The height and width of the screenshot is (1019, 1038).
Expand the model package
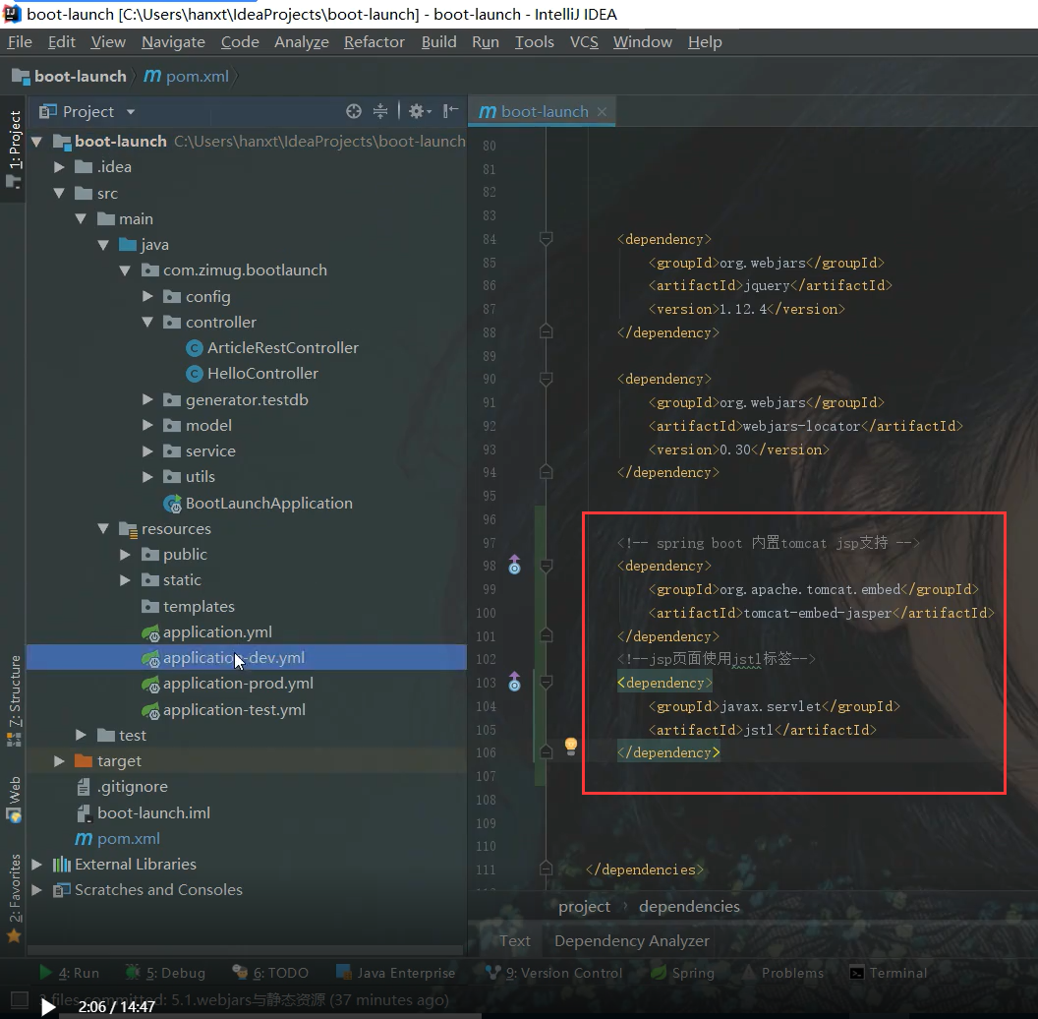point(147,425)
